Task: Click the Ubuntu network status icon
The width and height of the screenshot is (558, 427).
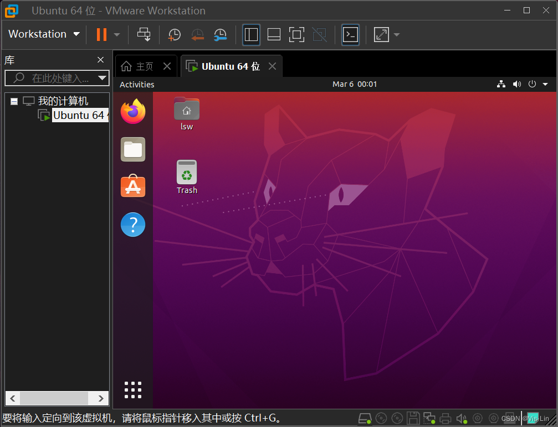Action: pyautogui.click(x=501, y=84)
